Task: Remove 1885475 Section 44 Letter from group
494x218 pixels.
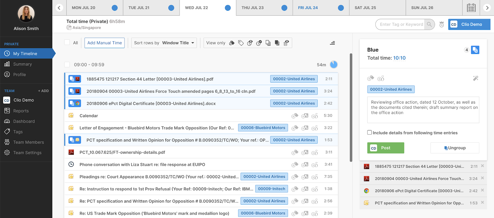Action: [x=482, y=166]
